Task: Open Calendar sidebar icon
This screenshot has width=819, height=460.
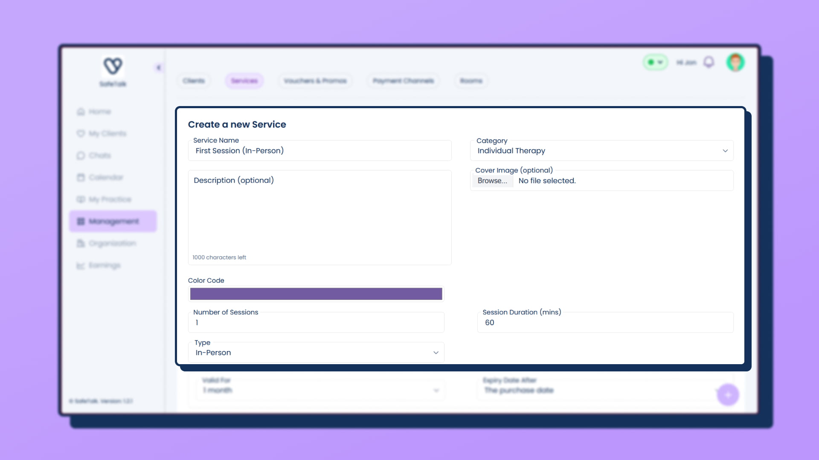Action: pos(81,177)
